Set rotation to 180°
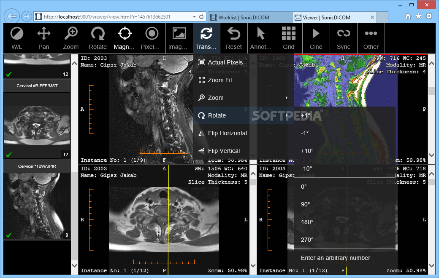The height and width of the screenshot is (278, 439). [x=344, y=222]
